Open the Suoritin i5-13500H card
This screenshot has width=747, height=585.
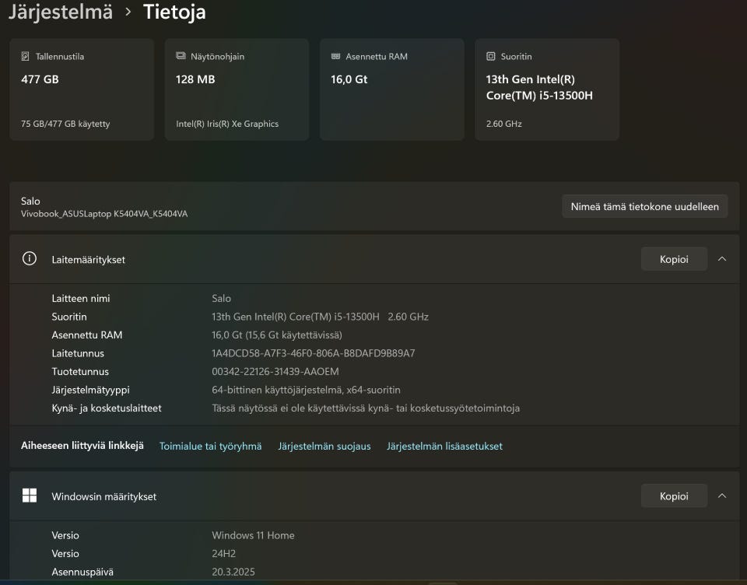click(547, 89)
